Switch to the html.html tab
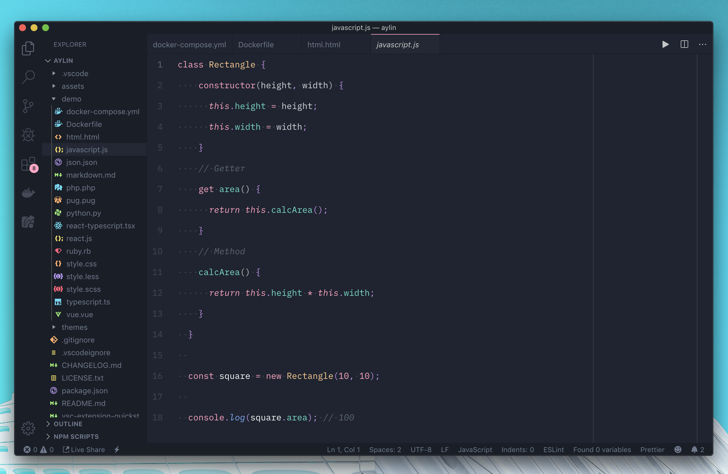Screen dimensions: 728x474 [324, 45]
